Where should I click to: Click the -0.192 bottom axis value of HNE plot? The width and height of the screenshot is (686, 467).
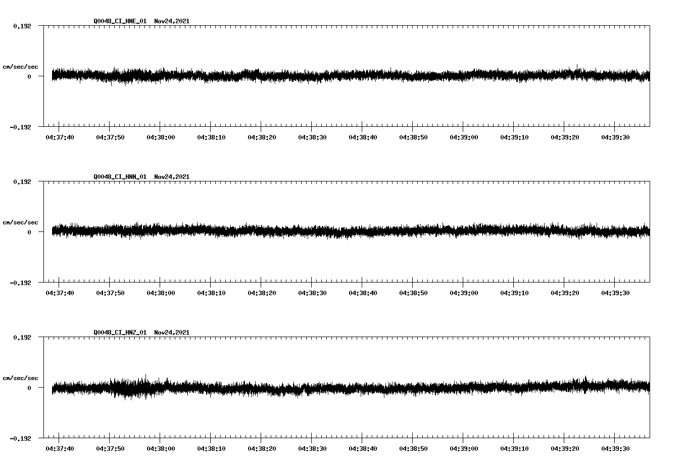click(20, 127)
